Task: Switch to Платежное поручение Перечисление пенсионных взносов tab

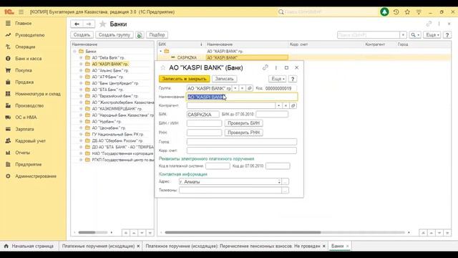Action: pos(233,246)
